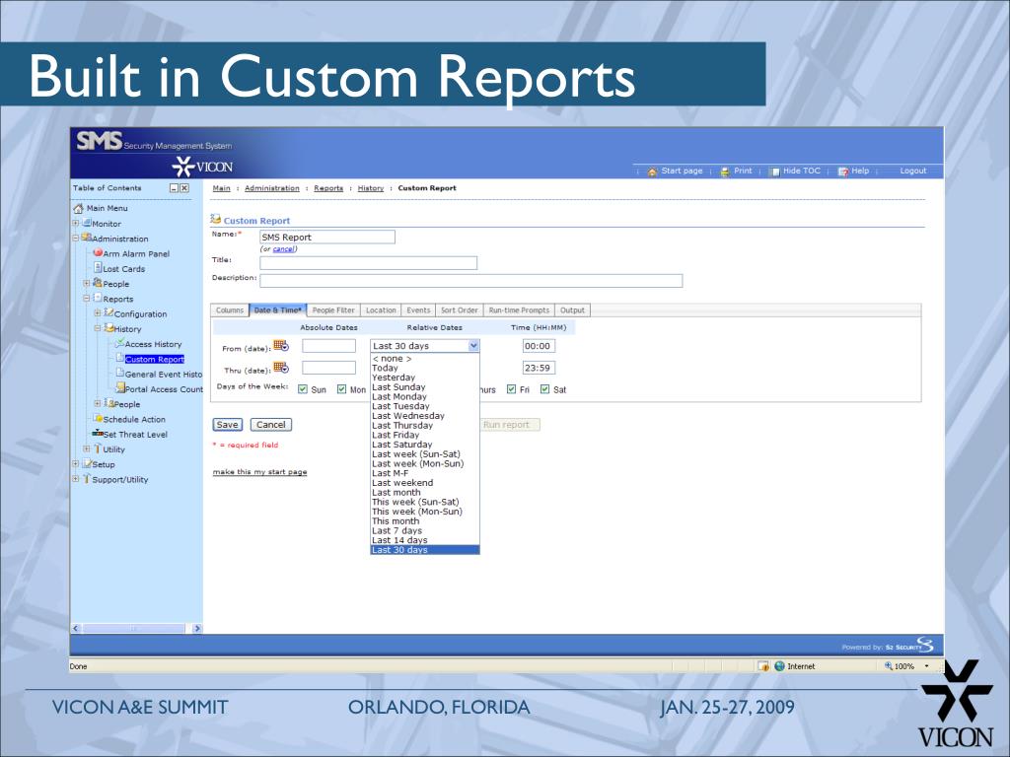The height and width of the screenshot is (757, 1010).
Task: Click the Schedule Action icon
Action: tap(98, 418)
